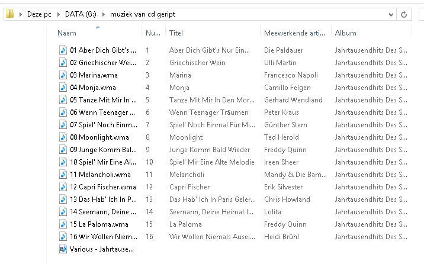Refresh the folder with the reload icon
424x264 pixels.
click(x=404, y=14)
